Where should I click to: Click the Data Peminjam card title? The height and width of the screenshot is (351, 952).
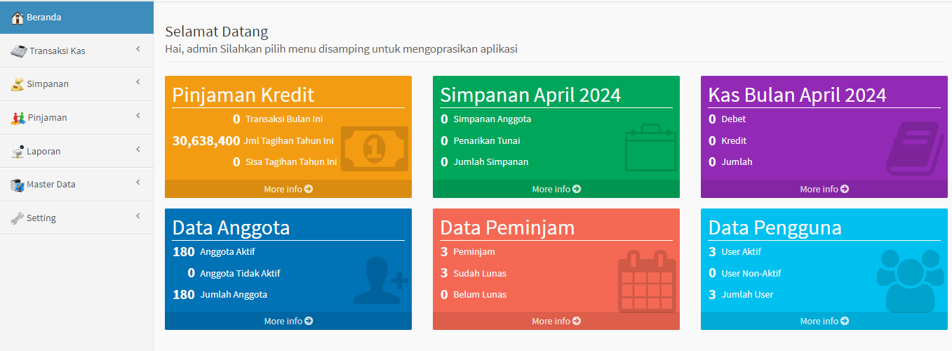pyautogui.click(x=507, y=227)
